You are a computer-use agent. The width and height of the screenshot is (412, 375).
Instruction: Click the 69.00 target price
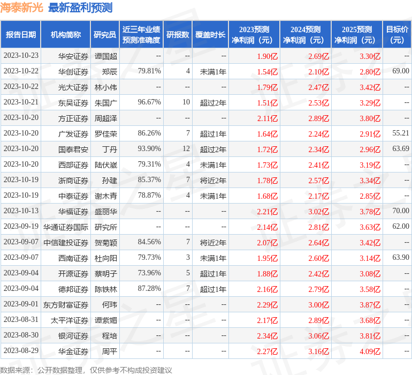(401, 71)
